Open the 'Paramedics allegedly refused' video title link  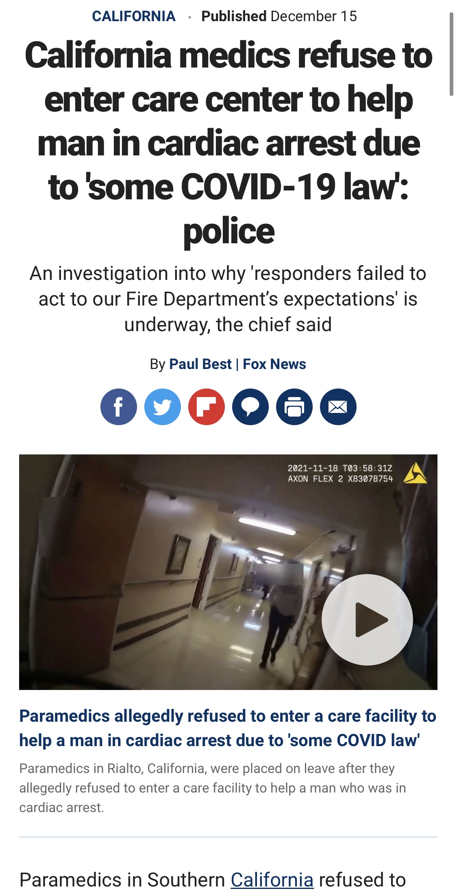pyautogui.click(x=228, y=728)
